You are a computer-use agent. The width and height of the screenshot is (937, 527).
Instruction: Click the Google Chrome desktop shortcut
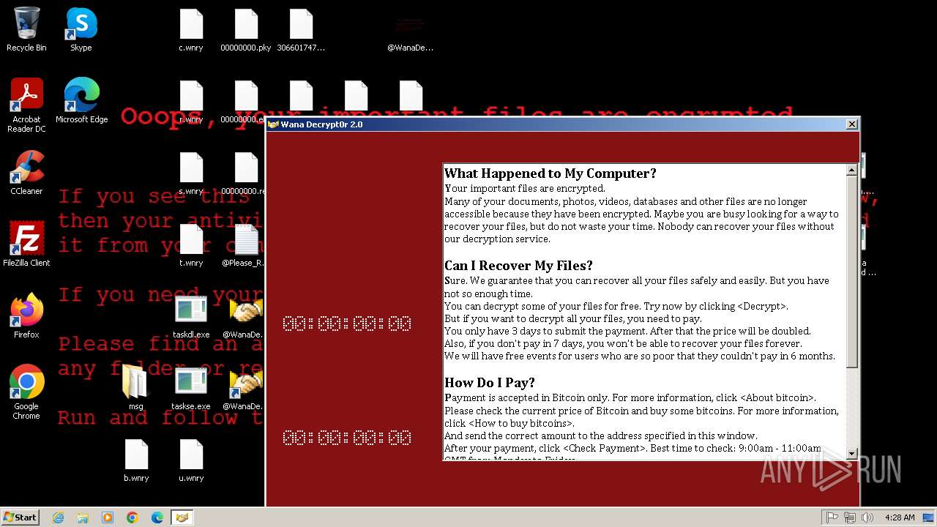click(26, 392)
